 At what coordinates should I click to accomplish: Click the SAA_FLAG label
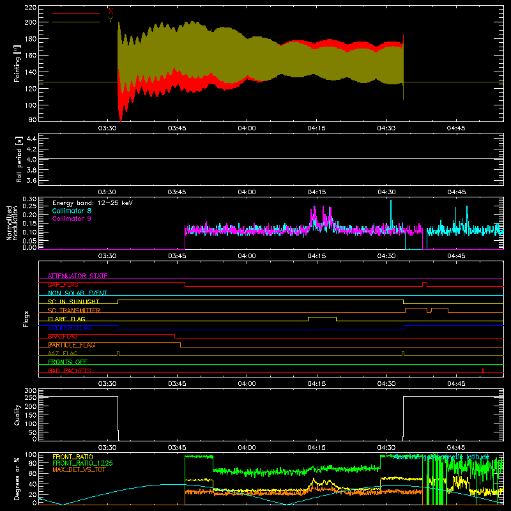pos(63,337)
